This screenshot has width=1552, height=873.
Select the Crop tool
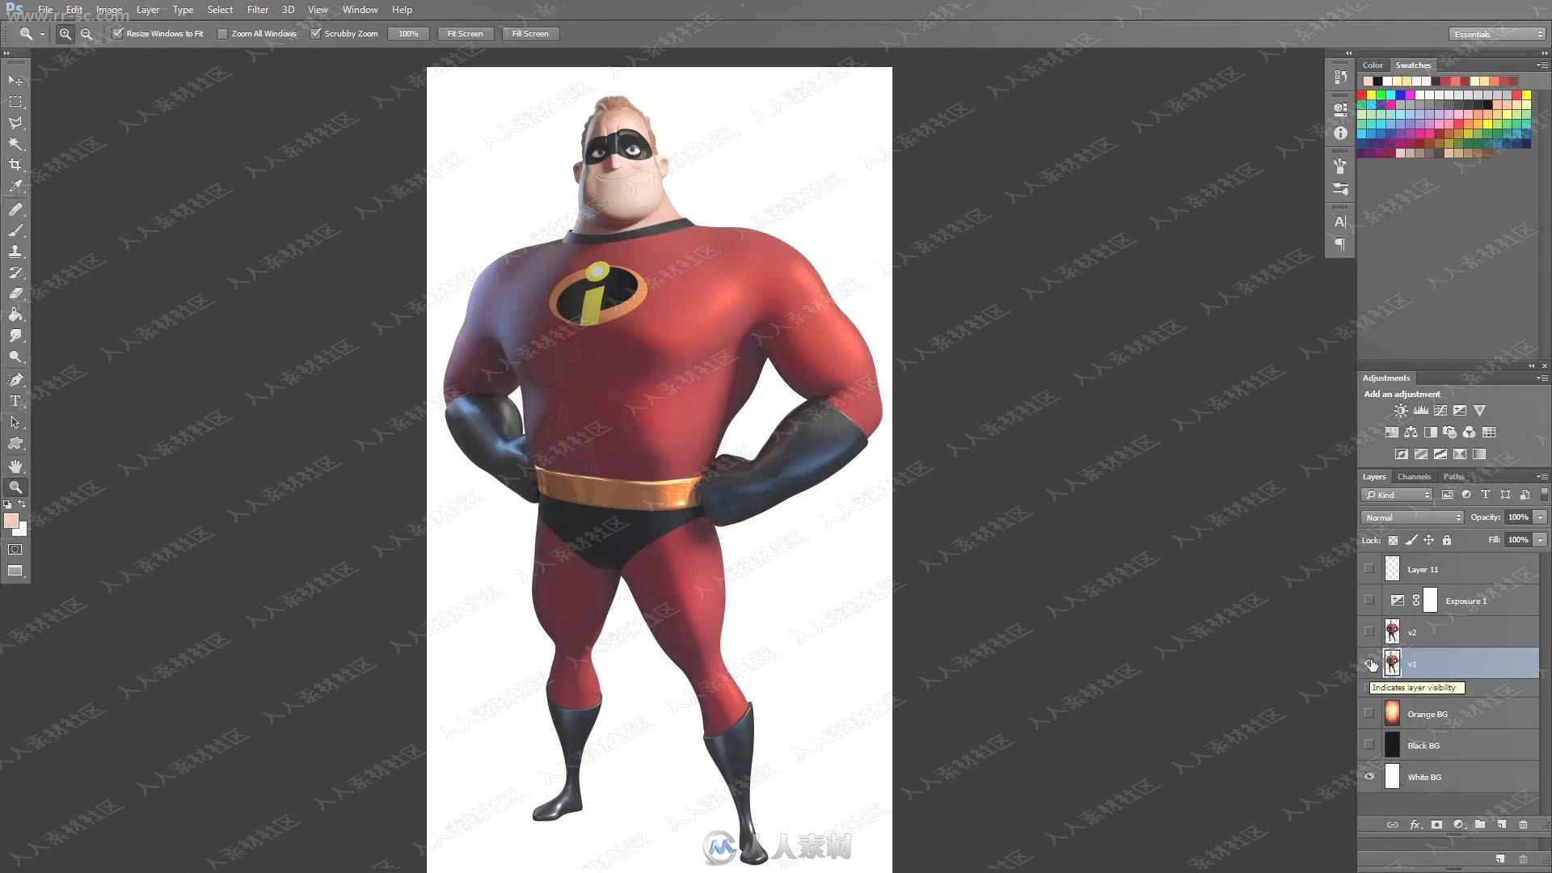click(x=15, y=165)
